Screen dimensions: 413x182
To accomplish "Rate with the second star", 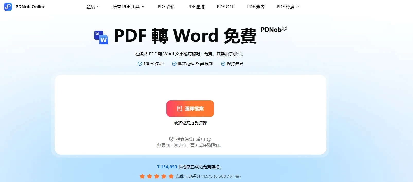I will tap(149, 176).
